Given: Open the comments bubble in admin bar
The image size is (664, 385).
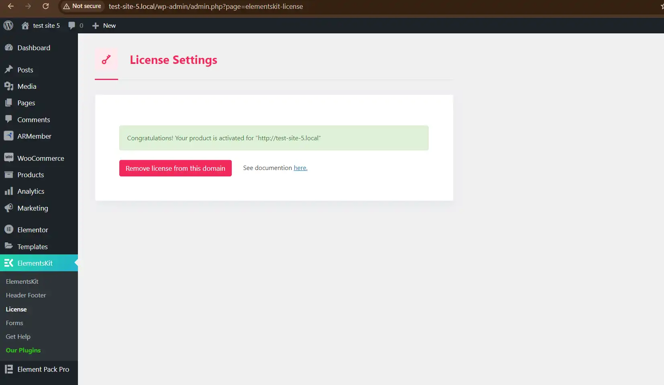Looking at the screenshot, I should click(72, 25).
